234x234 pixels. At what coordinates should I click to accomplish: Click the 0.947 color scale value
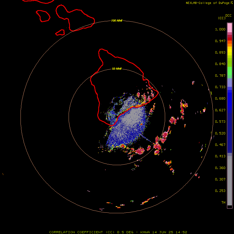[220, 41]
